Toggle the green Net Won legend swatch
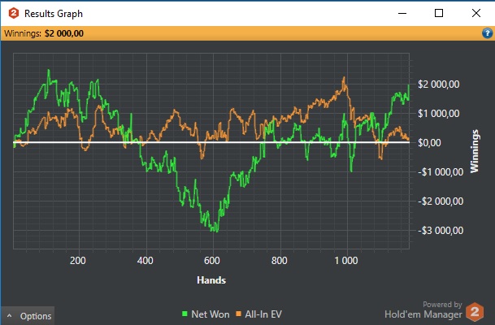Image resolution: width=495 pixels, height=325 pixels. (x=185, y=314)
